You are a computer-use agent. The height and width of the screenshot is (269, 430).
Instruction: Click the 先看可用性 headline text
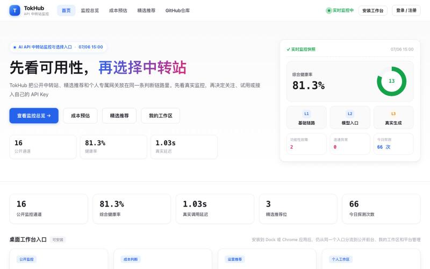point(50,68)
